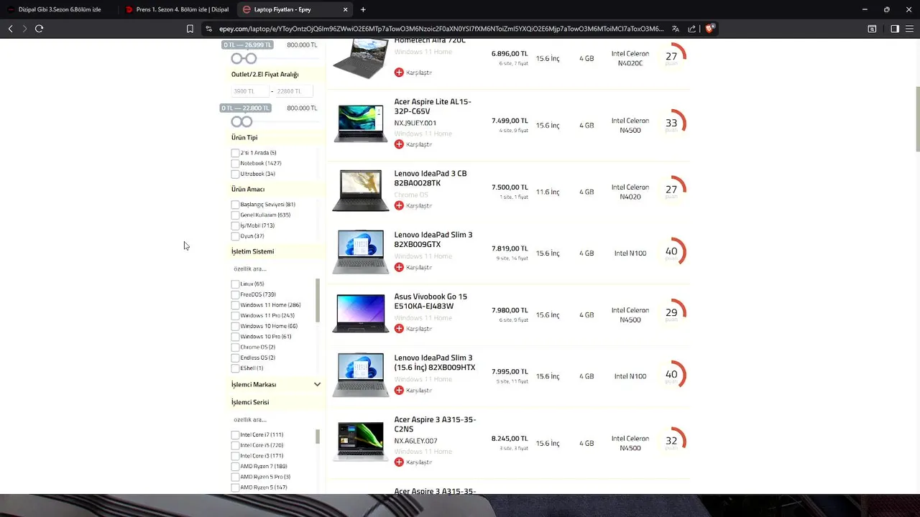Viewport: 920px width, 517px height.
Task: Enable the Başlangıç Seviyesi filter checkbox
Action: point(235,205)
